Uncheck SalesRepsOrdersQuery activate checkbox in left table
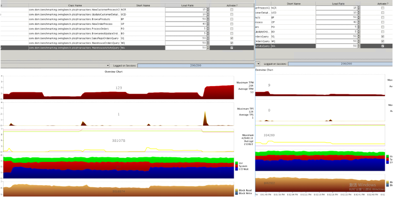The width and height of the screenshot is (393, 197). pos(232,38)
